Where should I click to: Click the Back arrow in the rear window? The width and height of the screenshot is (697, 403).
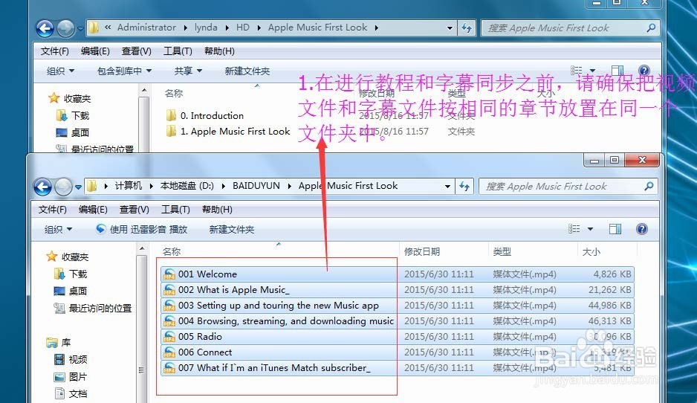[x=45, y=28]
